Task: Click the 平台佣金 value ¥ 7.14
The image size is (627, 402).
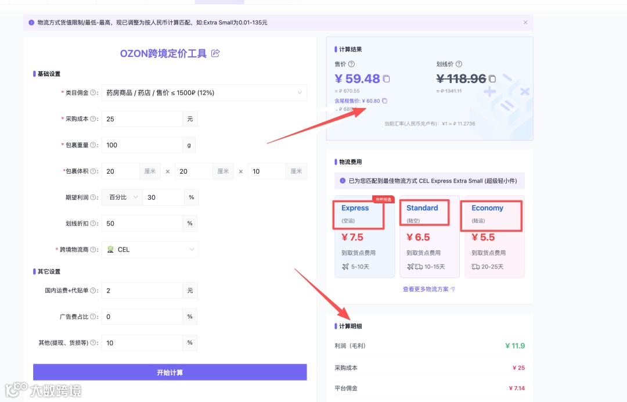Action: pos(517,389)
